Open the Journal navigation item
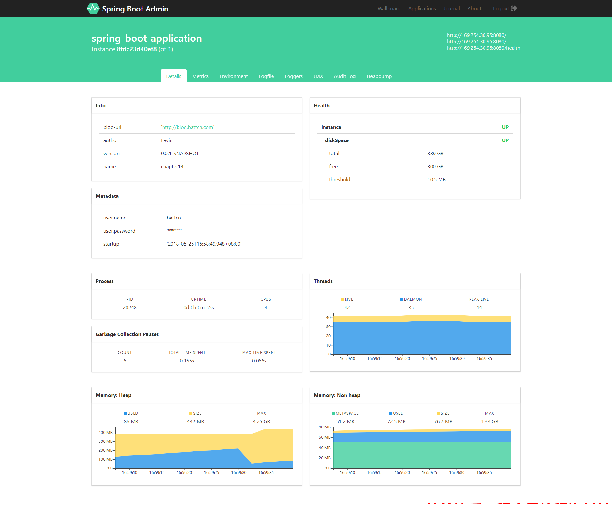The height and width of the screenshot is (516, 612). pos(452,8)
